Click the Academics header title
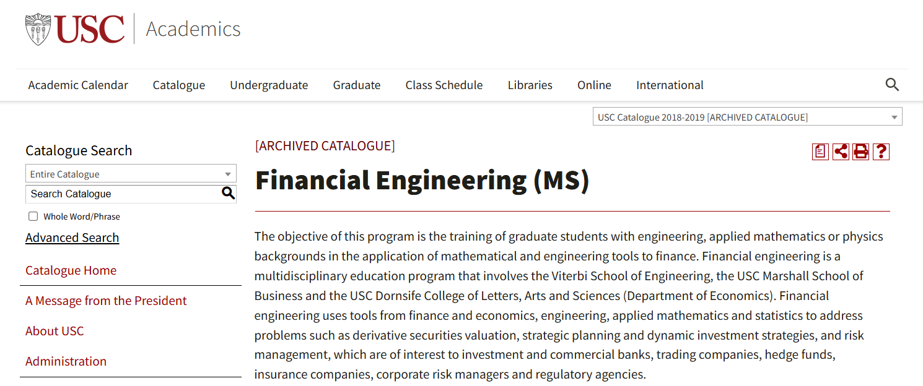 [x=193, y=29]
